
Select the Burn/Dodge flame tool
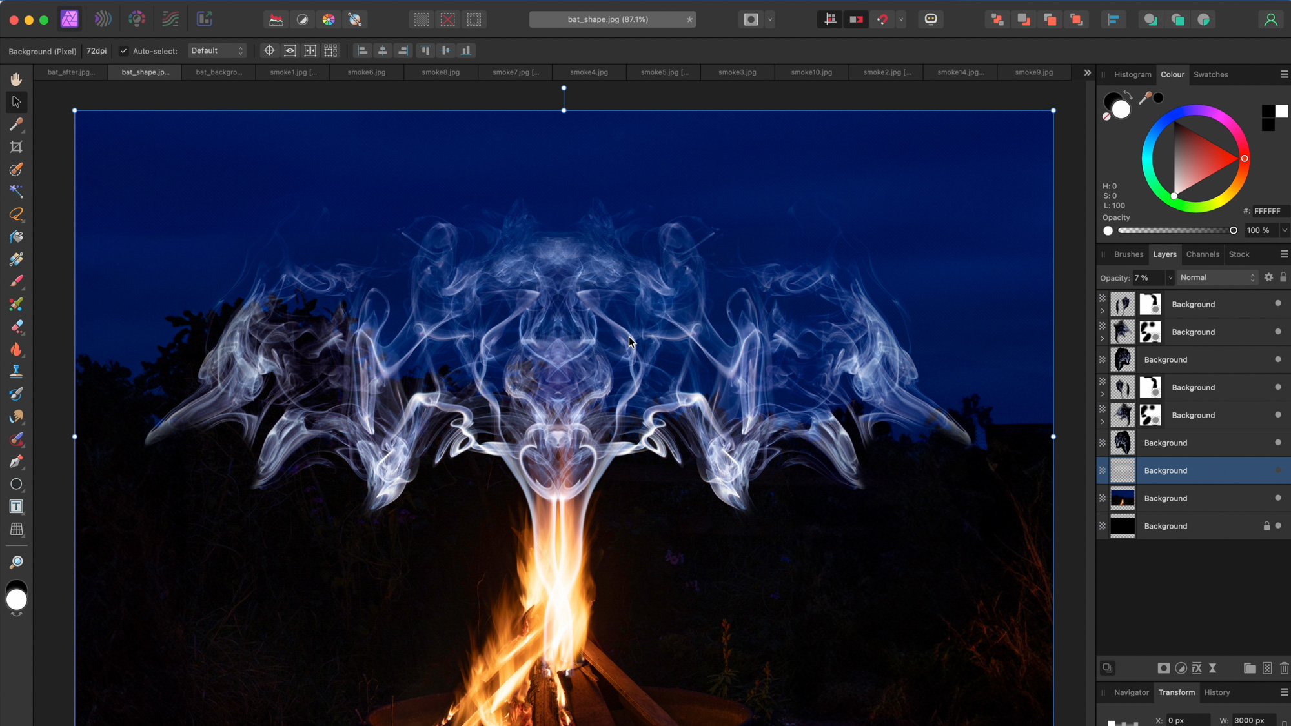(x=16, y=349)
